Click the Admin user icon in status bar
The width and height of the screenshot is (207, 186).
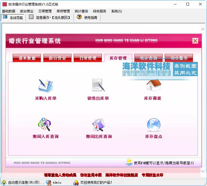[49, 182]
